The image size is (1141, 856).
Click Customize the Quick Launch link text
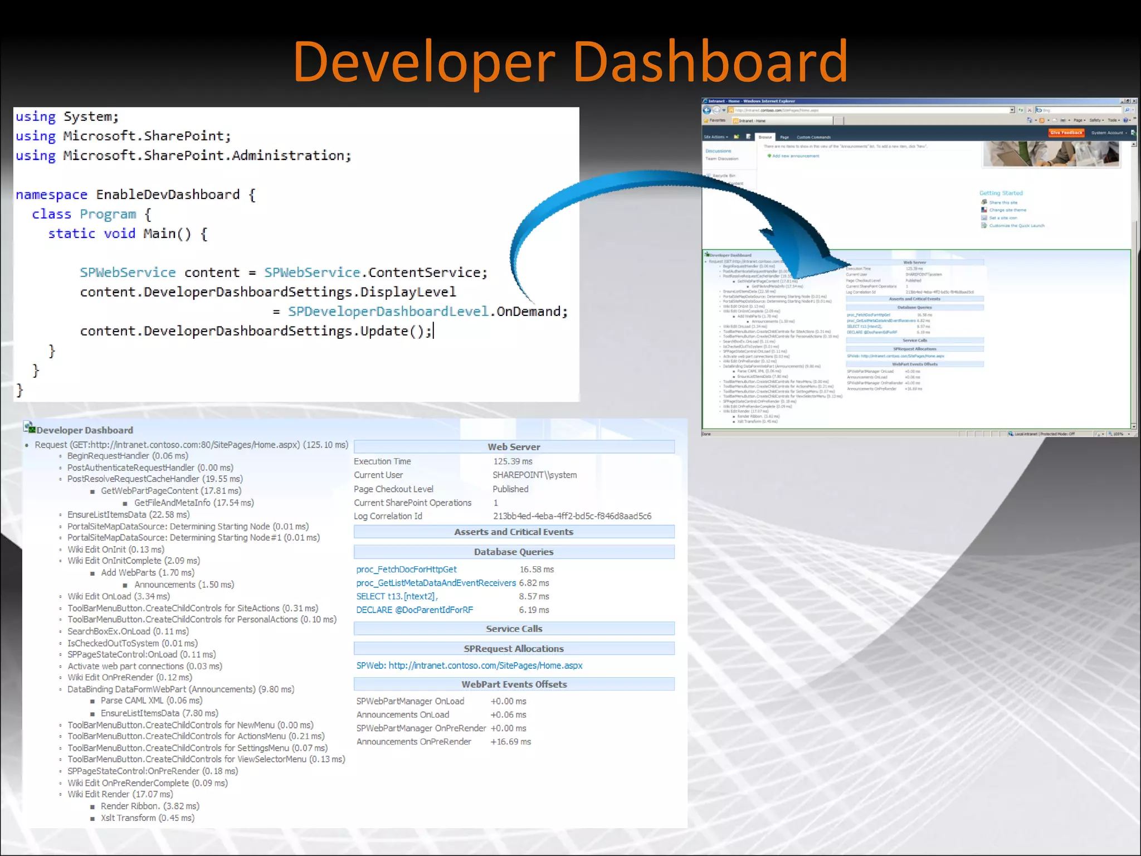[x=1017, y=226]
